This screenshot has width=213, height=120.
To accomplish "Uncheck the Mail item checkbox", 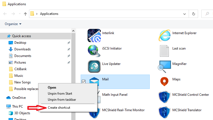I will coord(84,81).
